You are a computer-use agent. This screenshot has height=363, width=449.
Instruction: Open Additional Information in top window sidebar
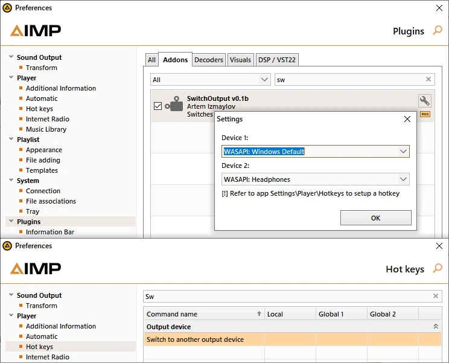pyautogui.click(x=61, y=88)
